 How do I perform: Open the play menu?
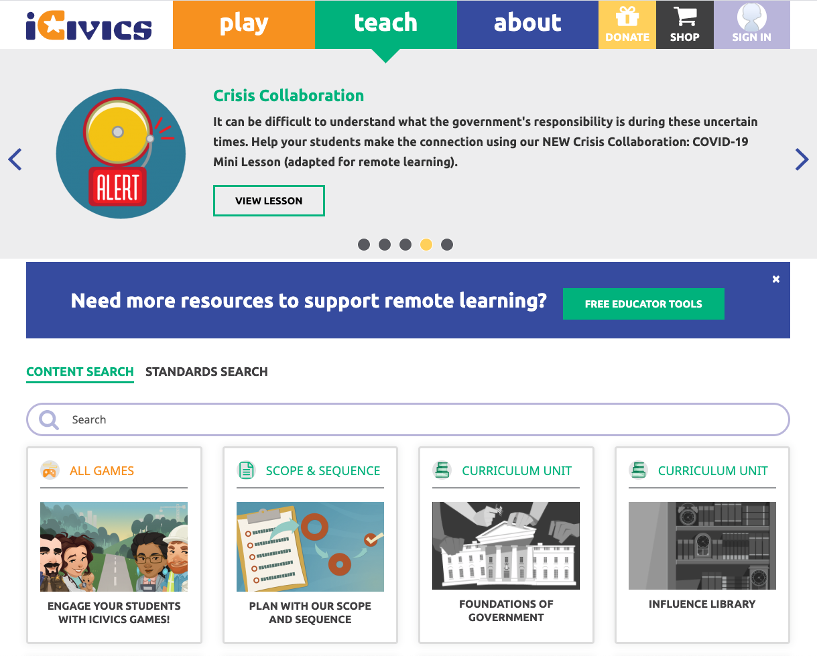click(x=244, y=24)
